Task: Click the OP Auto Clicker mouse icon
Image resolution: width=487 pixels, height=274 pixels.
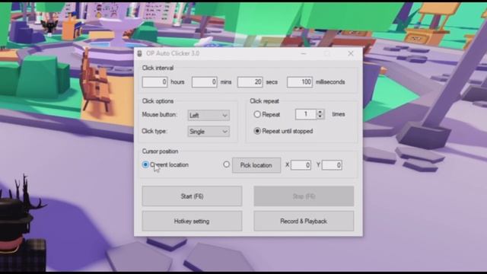Action: pyautogui.click(x=139, y=53)
